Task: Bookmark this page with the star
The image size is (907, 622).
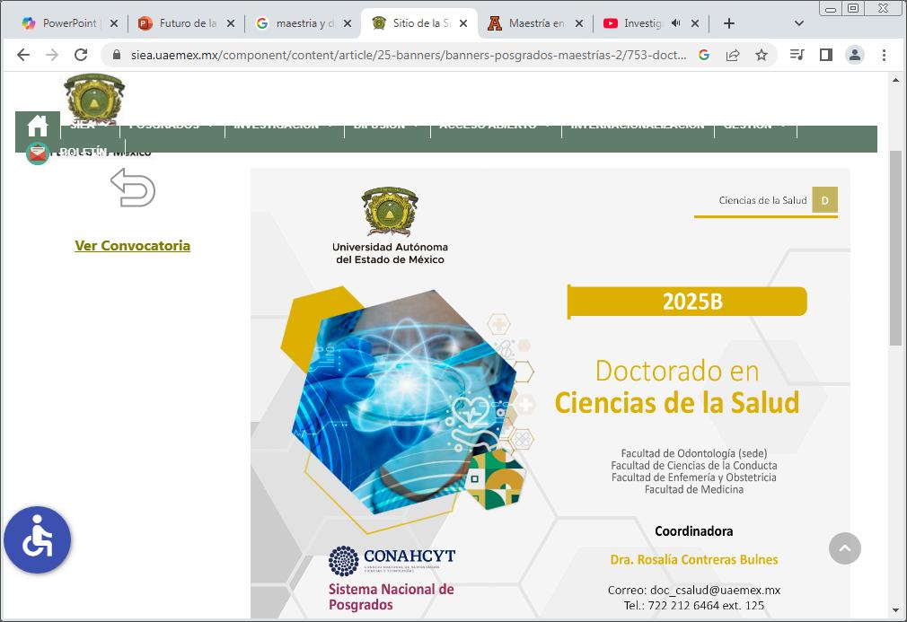Action: (x=762, y=55)
